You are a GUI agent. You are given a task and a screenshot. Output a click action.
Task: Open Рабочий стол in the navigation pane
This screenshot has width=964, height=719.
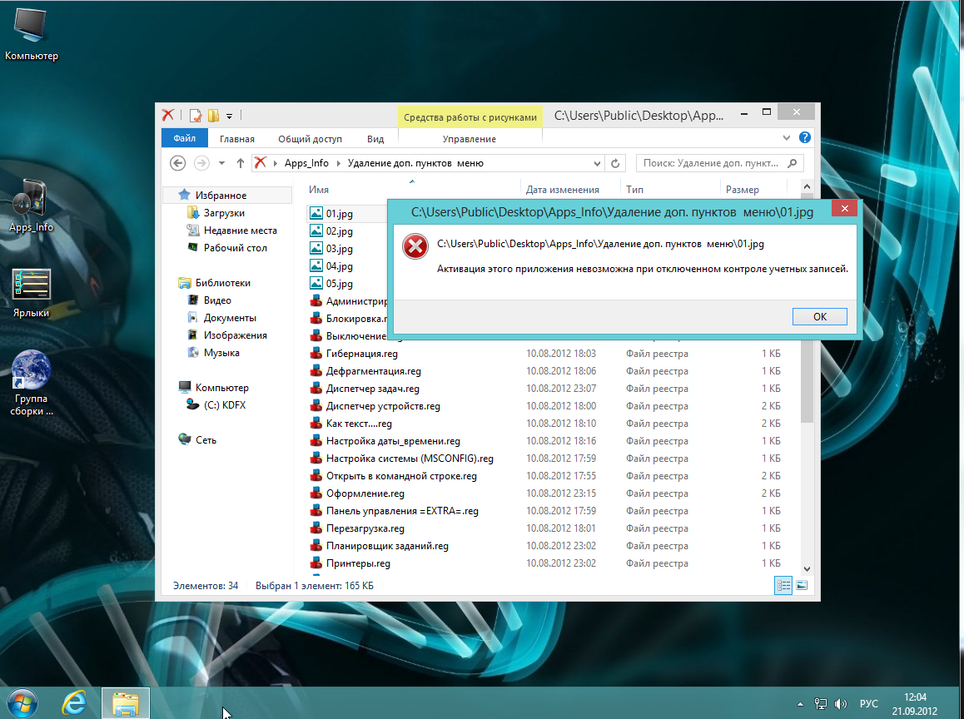point(236,248)
